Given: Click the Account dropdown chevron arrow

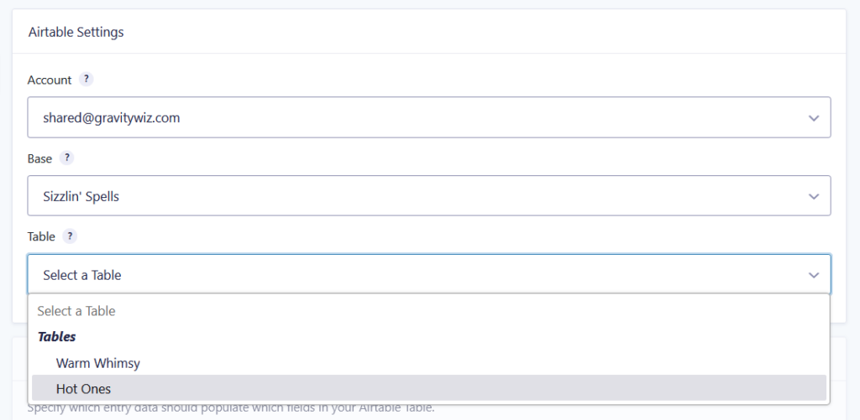Looking at the screenshot, I should click(813, 118).
